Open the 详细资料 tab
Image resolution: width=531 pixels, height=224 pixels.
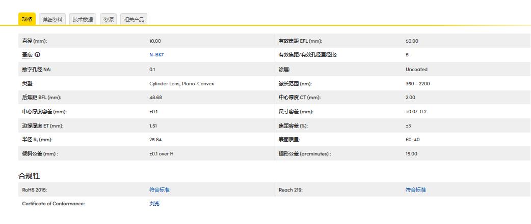tap(52, 20)
